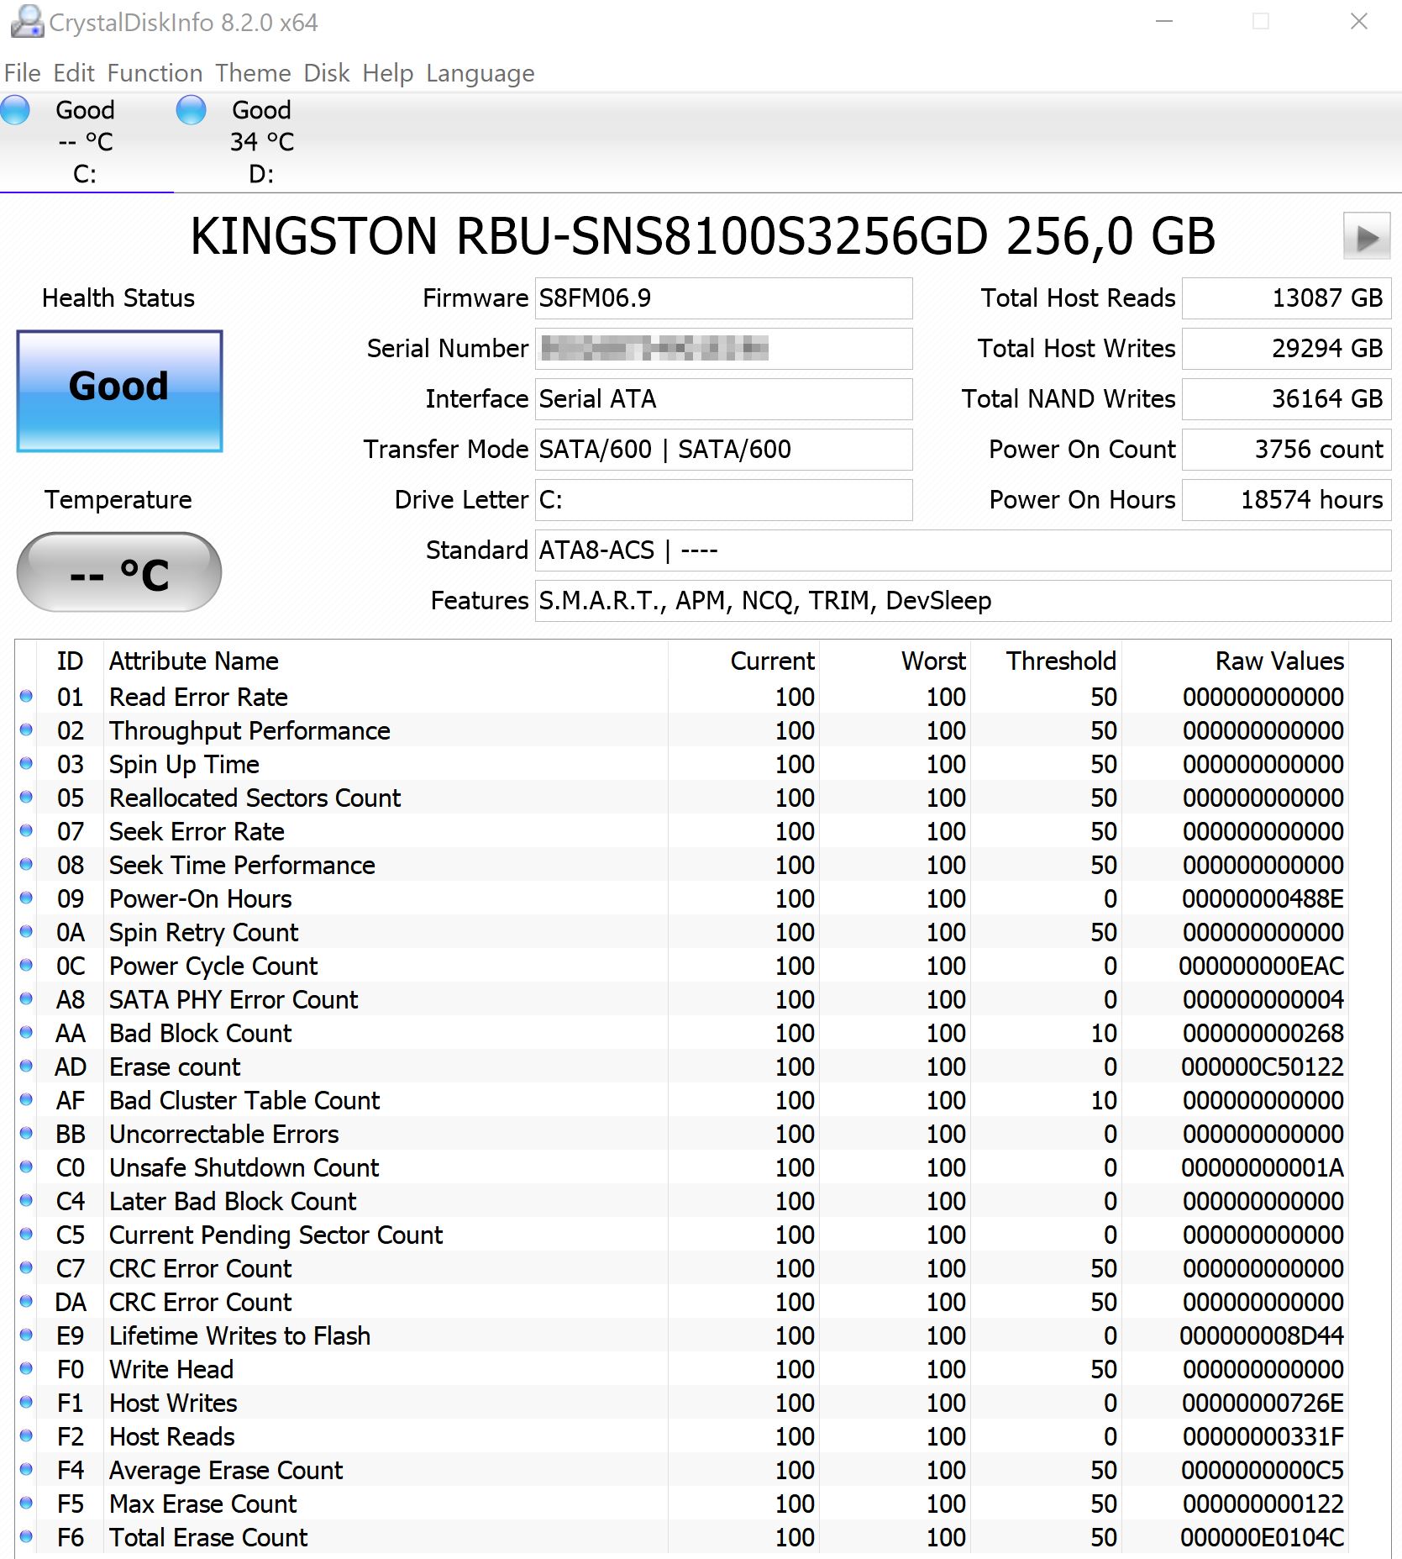Image resolution: width=1402 pixels, height=1559 pixels.
Task: Click the Transfer Mode field
Action: point(723,450)
